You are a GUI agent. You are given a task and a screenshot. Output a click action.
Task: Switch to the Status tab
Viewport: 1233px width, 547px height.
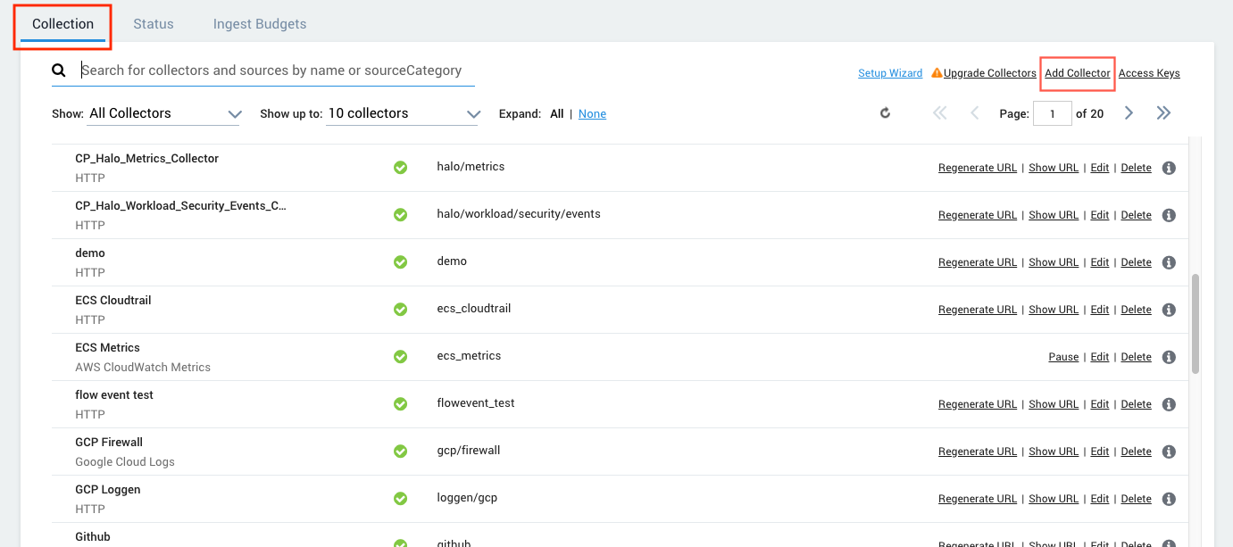pyautogui.click(x=154, y=24)
